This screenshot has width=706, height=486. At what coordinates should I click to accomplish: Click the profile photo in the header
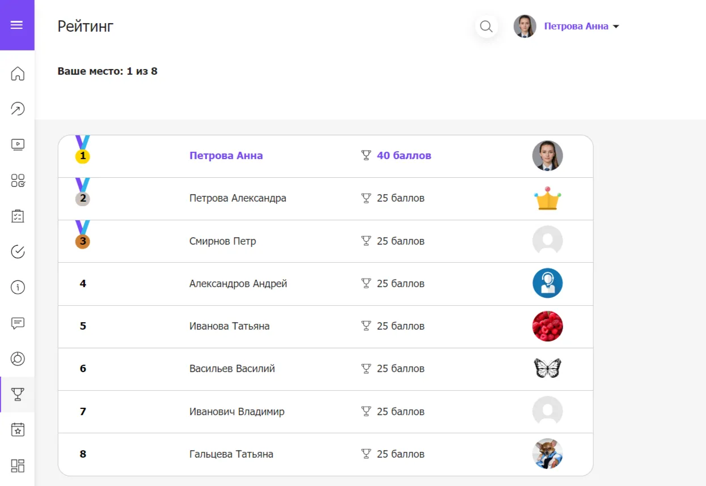point(525,26)
